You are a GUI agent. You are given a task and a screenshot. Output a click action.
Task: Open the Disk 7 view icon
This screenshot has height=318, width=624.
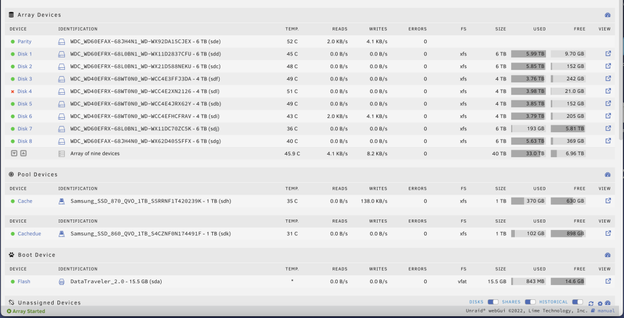tap(608, 128)
